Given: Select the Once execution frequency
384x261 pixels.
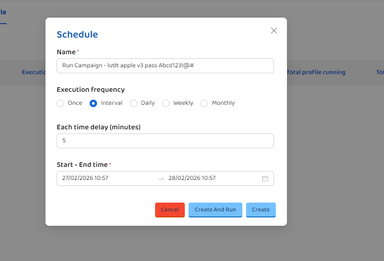Looking at the screenshot, I should click(60, 103).
